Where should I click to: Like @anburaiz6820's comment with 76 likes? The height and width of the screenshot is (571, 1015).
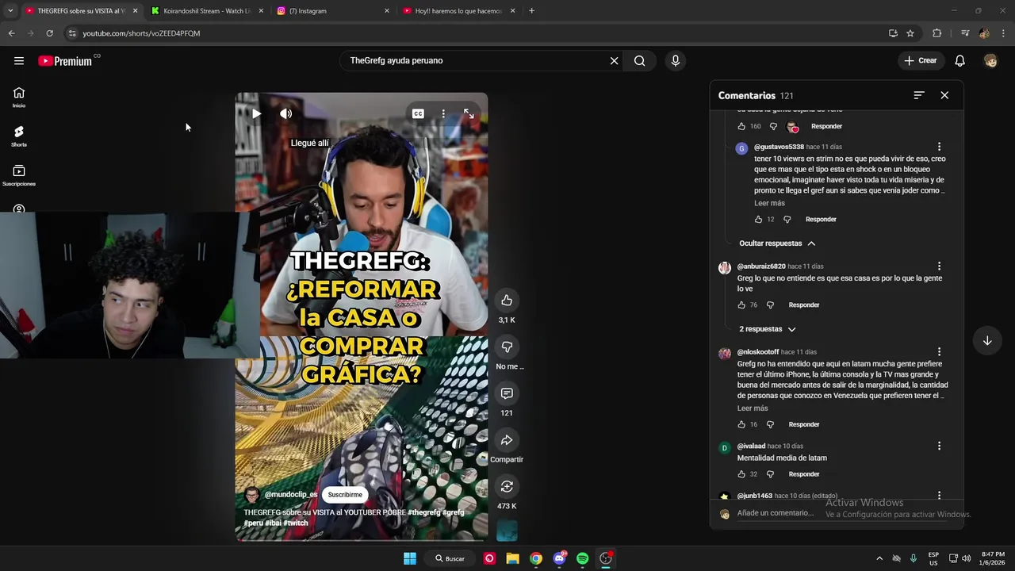click(x=741, y=305)
